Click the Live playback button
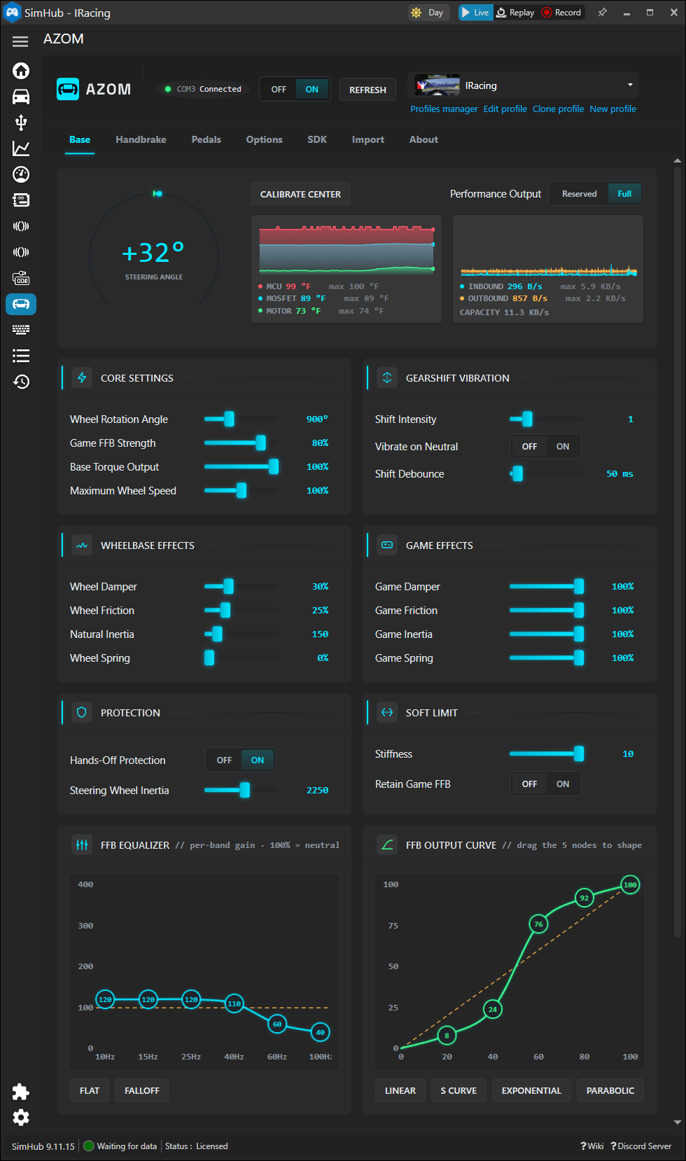The width and height of the screenshot is (686, 1161). point(476,13)
